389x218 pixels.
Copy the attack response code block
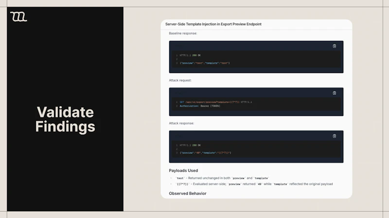(x=335, y=136)
